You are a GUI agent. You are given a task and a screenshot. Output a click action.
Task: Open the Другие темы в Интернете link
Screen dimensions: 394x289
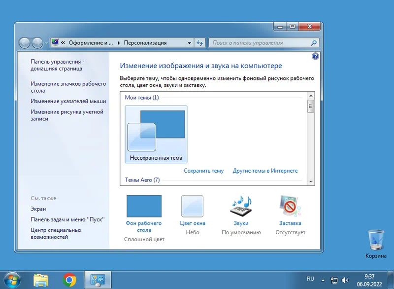point(265,171)
